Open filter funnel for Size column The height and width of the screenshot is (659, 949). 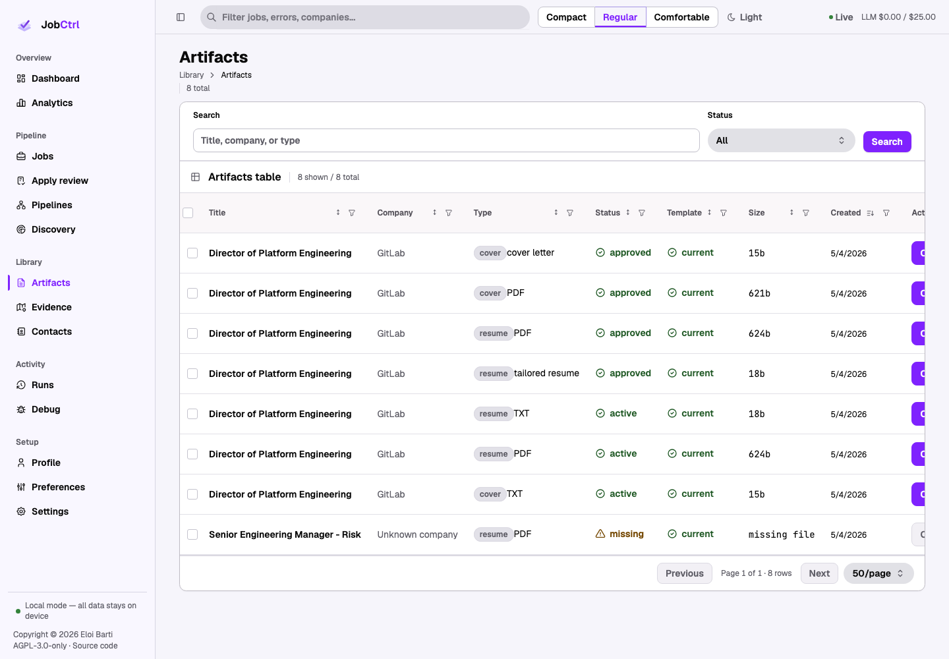pyautogui.click(x=806, y=213)
